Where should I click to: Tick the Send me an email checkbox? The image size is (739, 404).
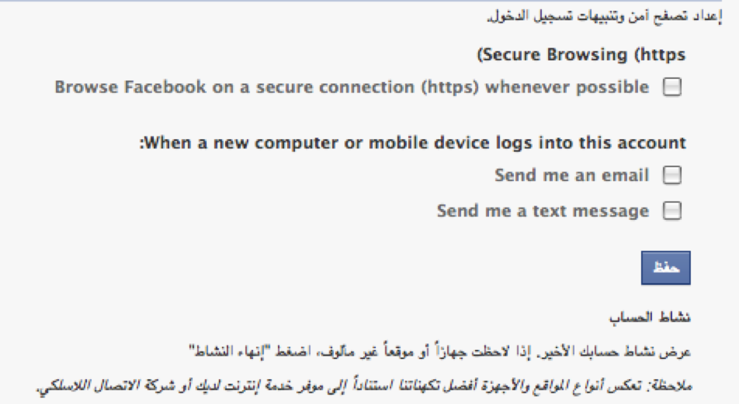tap(672, 175)
